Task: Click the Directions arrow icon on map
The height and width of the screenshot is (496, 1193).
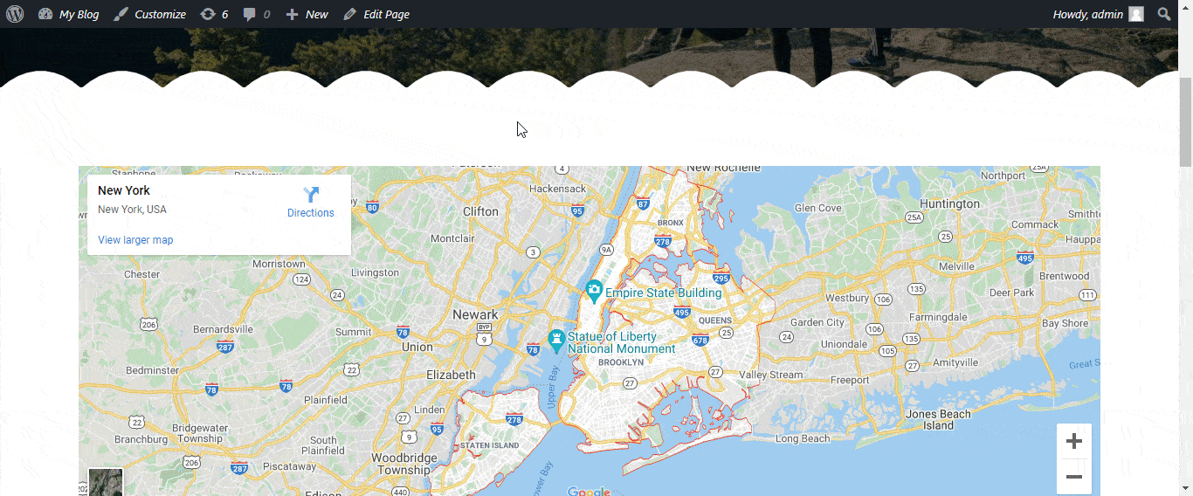Action: pyautogui.click(x=311, y=195)
